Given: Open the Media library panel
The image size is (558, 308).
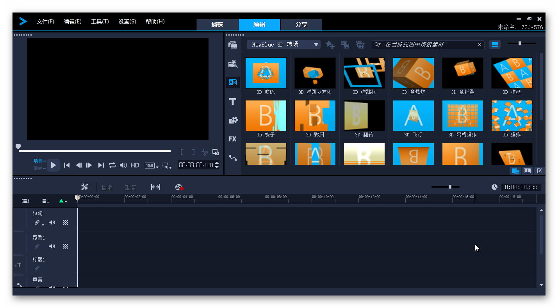Looking at the screenshot, I should (x=233, y=45).
